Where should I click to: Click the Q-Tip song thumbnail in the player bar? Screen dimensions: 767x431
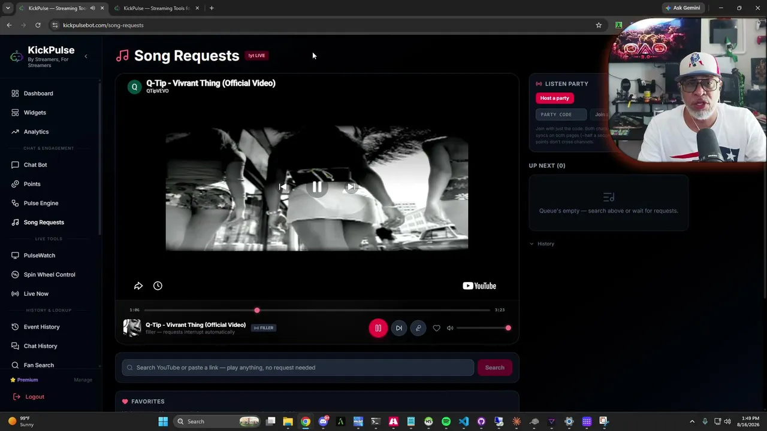tap(132, 328)
